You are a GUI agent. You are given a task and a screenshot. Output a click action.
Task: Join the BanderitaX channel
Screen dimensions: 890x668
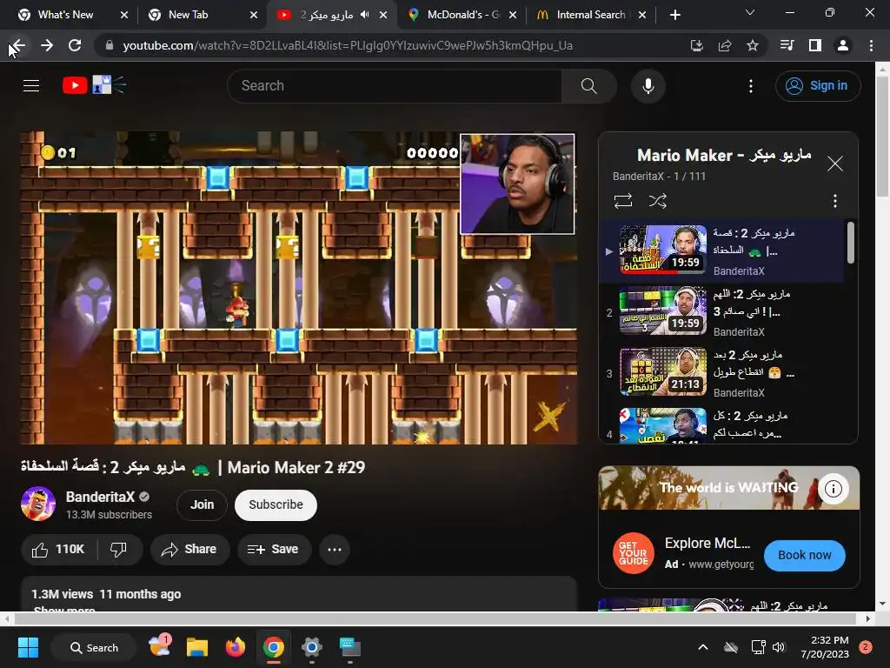(x=202, y=505)
